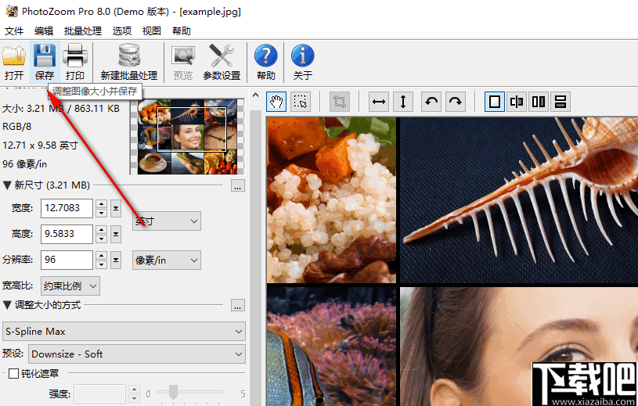Viewport: 638px width, 406px height.
Task: Click the ... button beside 调整大小的方式
Action: pos(238,305)
